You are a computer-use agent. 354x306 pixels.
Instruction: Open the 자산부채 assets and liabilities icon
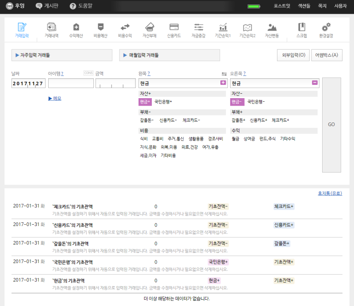click(149, 27)
